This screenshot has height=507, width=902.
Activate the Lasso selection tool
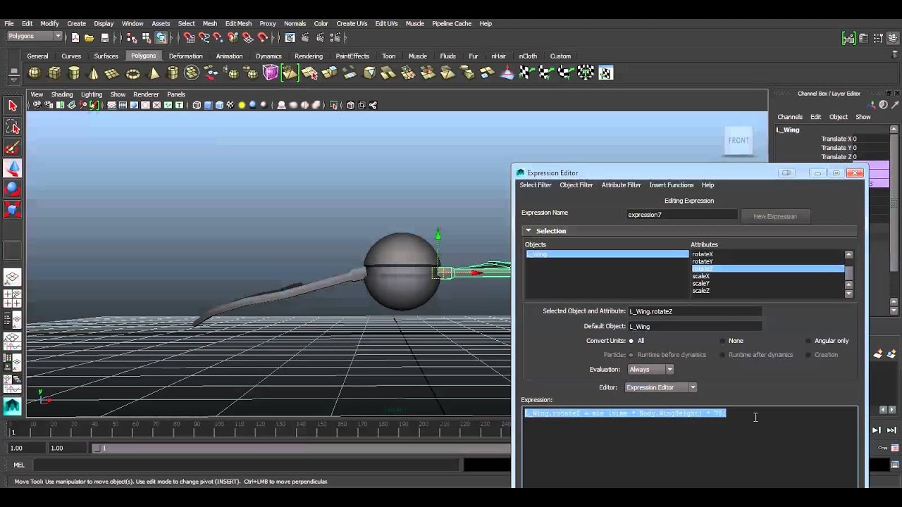(x=12, y=127)
